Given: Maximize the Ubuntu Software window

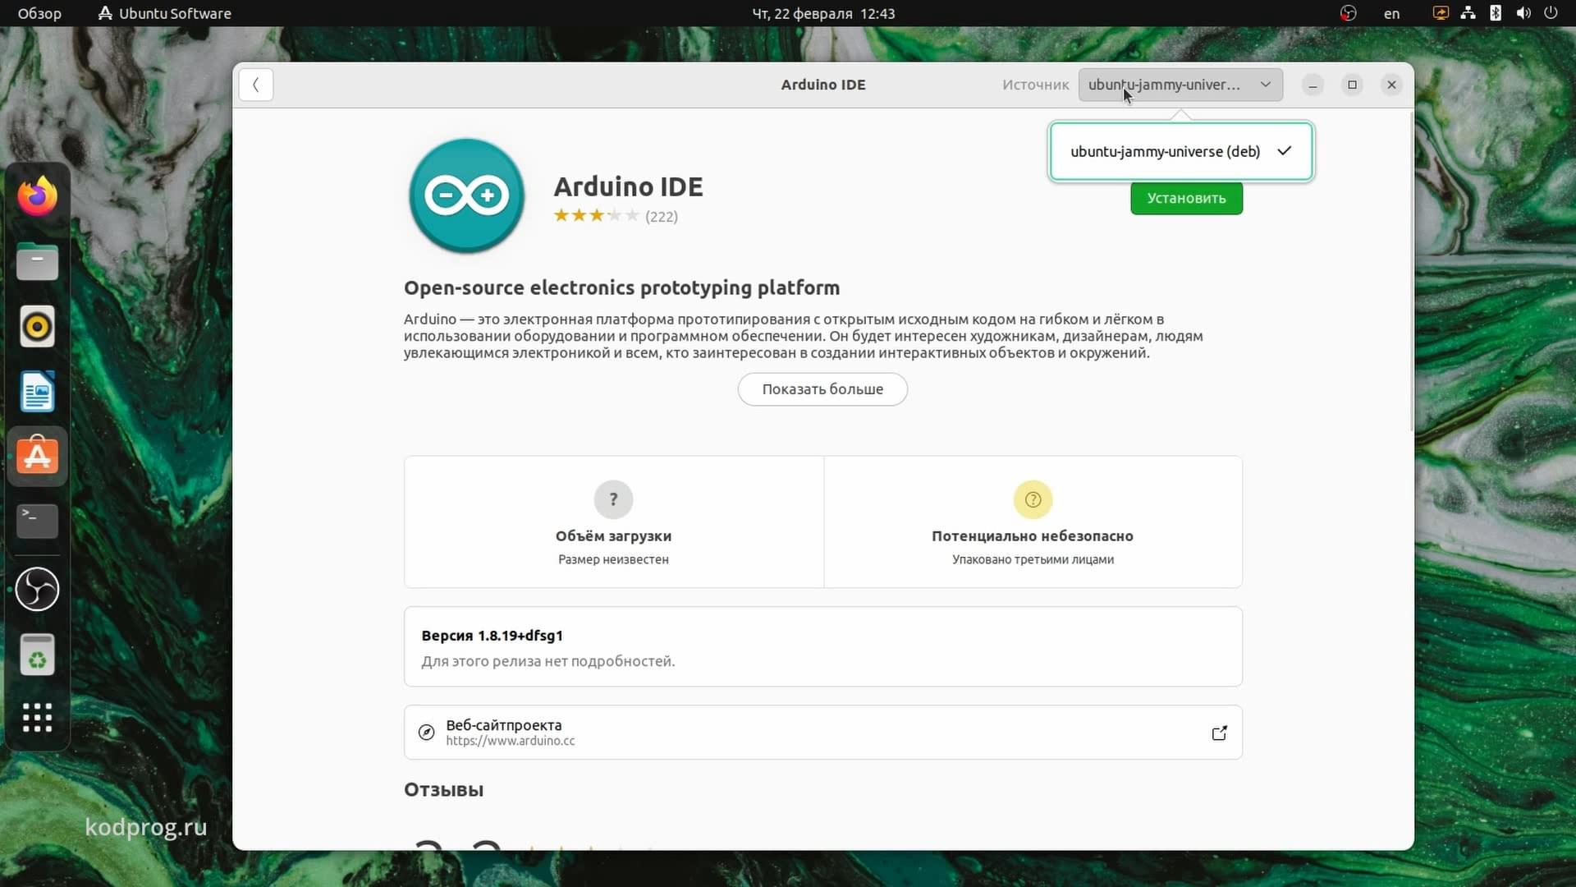Looking at the screenshot, I should (x=1352, y=85).
